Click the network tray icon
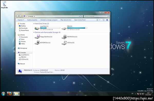The height and width of the screenshot is (101, 154). [140, 94]
